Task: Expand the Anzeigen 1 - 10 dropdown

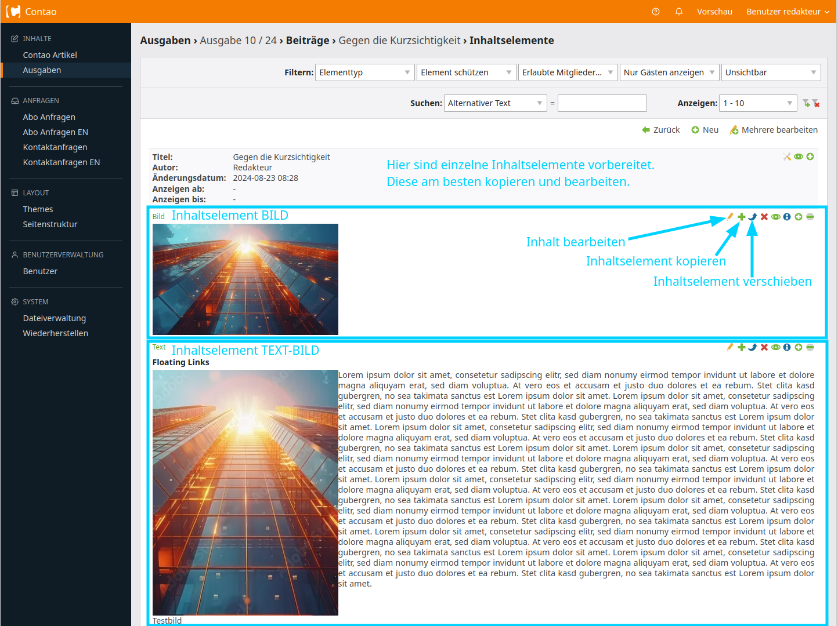Action: tap(758, 103)
